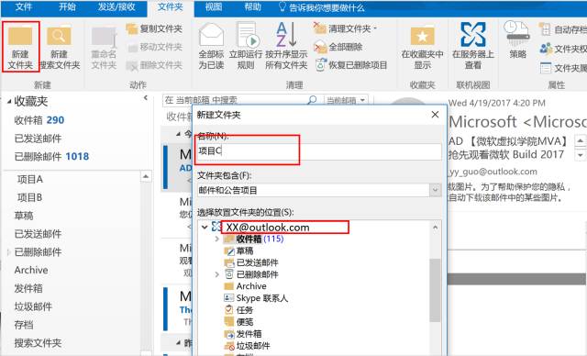Viewport: 587px width, 356px height.
Task: Click the 告诉我你想要做什么 (Tell Me) search box
Action: coord(322,7)
